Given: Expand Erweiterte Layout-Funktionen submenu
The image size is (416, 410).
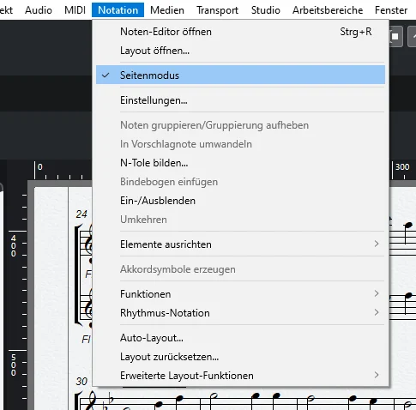Looking at the screenshot, I should point(240,376).
